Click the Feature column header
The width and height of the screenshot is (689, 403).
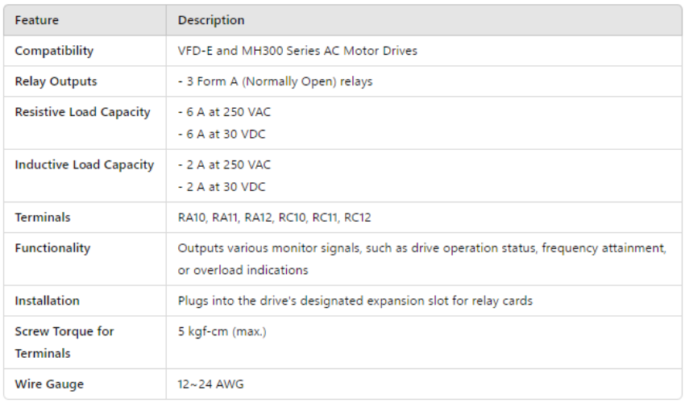36,20
